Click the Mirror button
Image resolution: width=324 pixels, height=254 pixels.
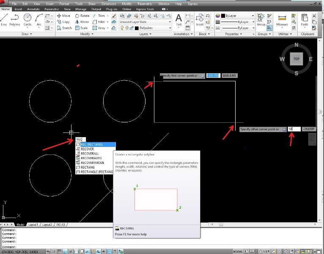[x=82, y=22]
